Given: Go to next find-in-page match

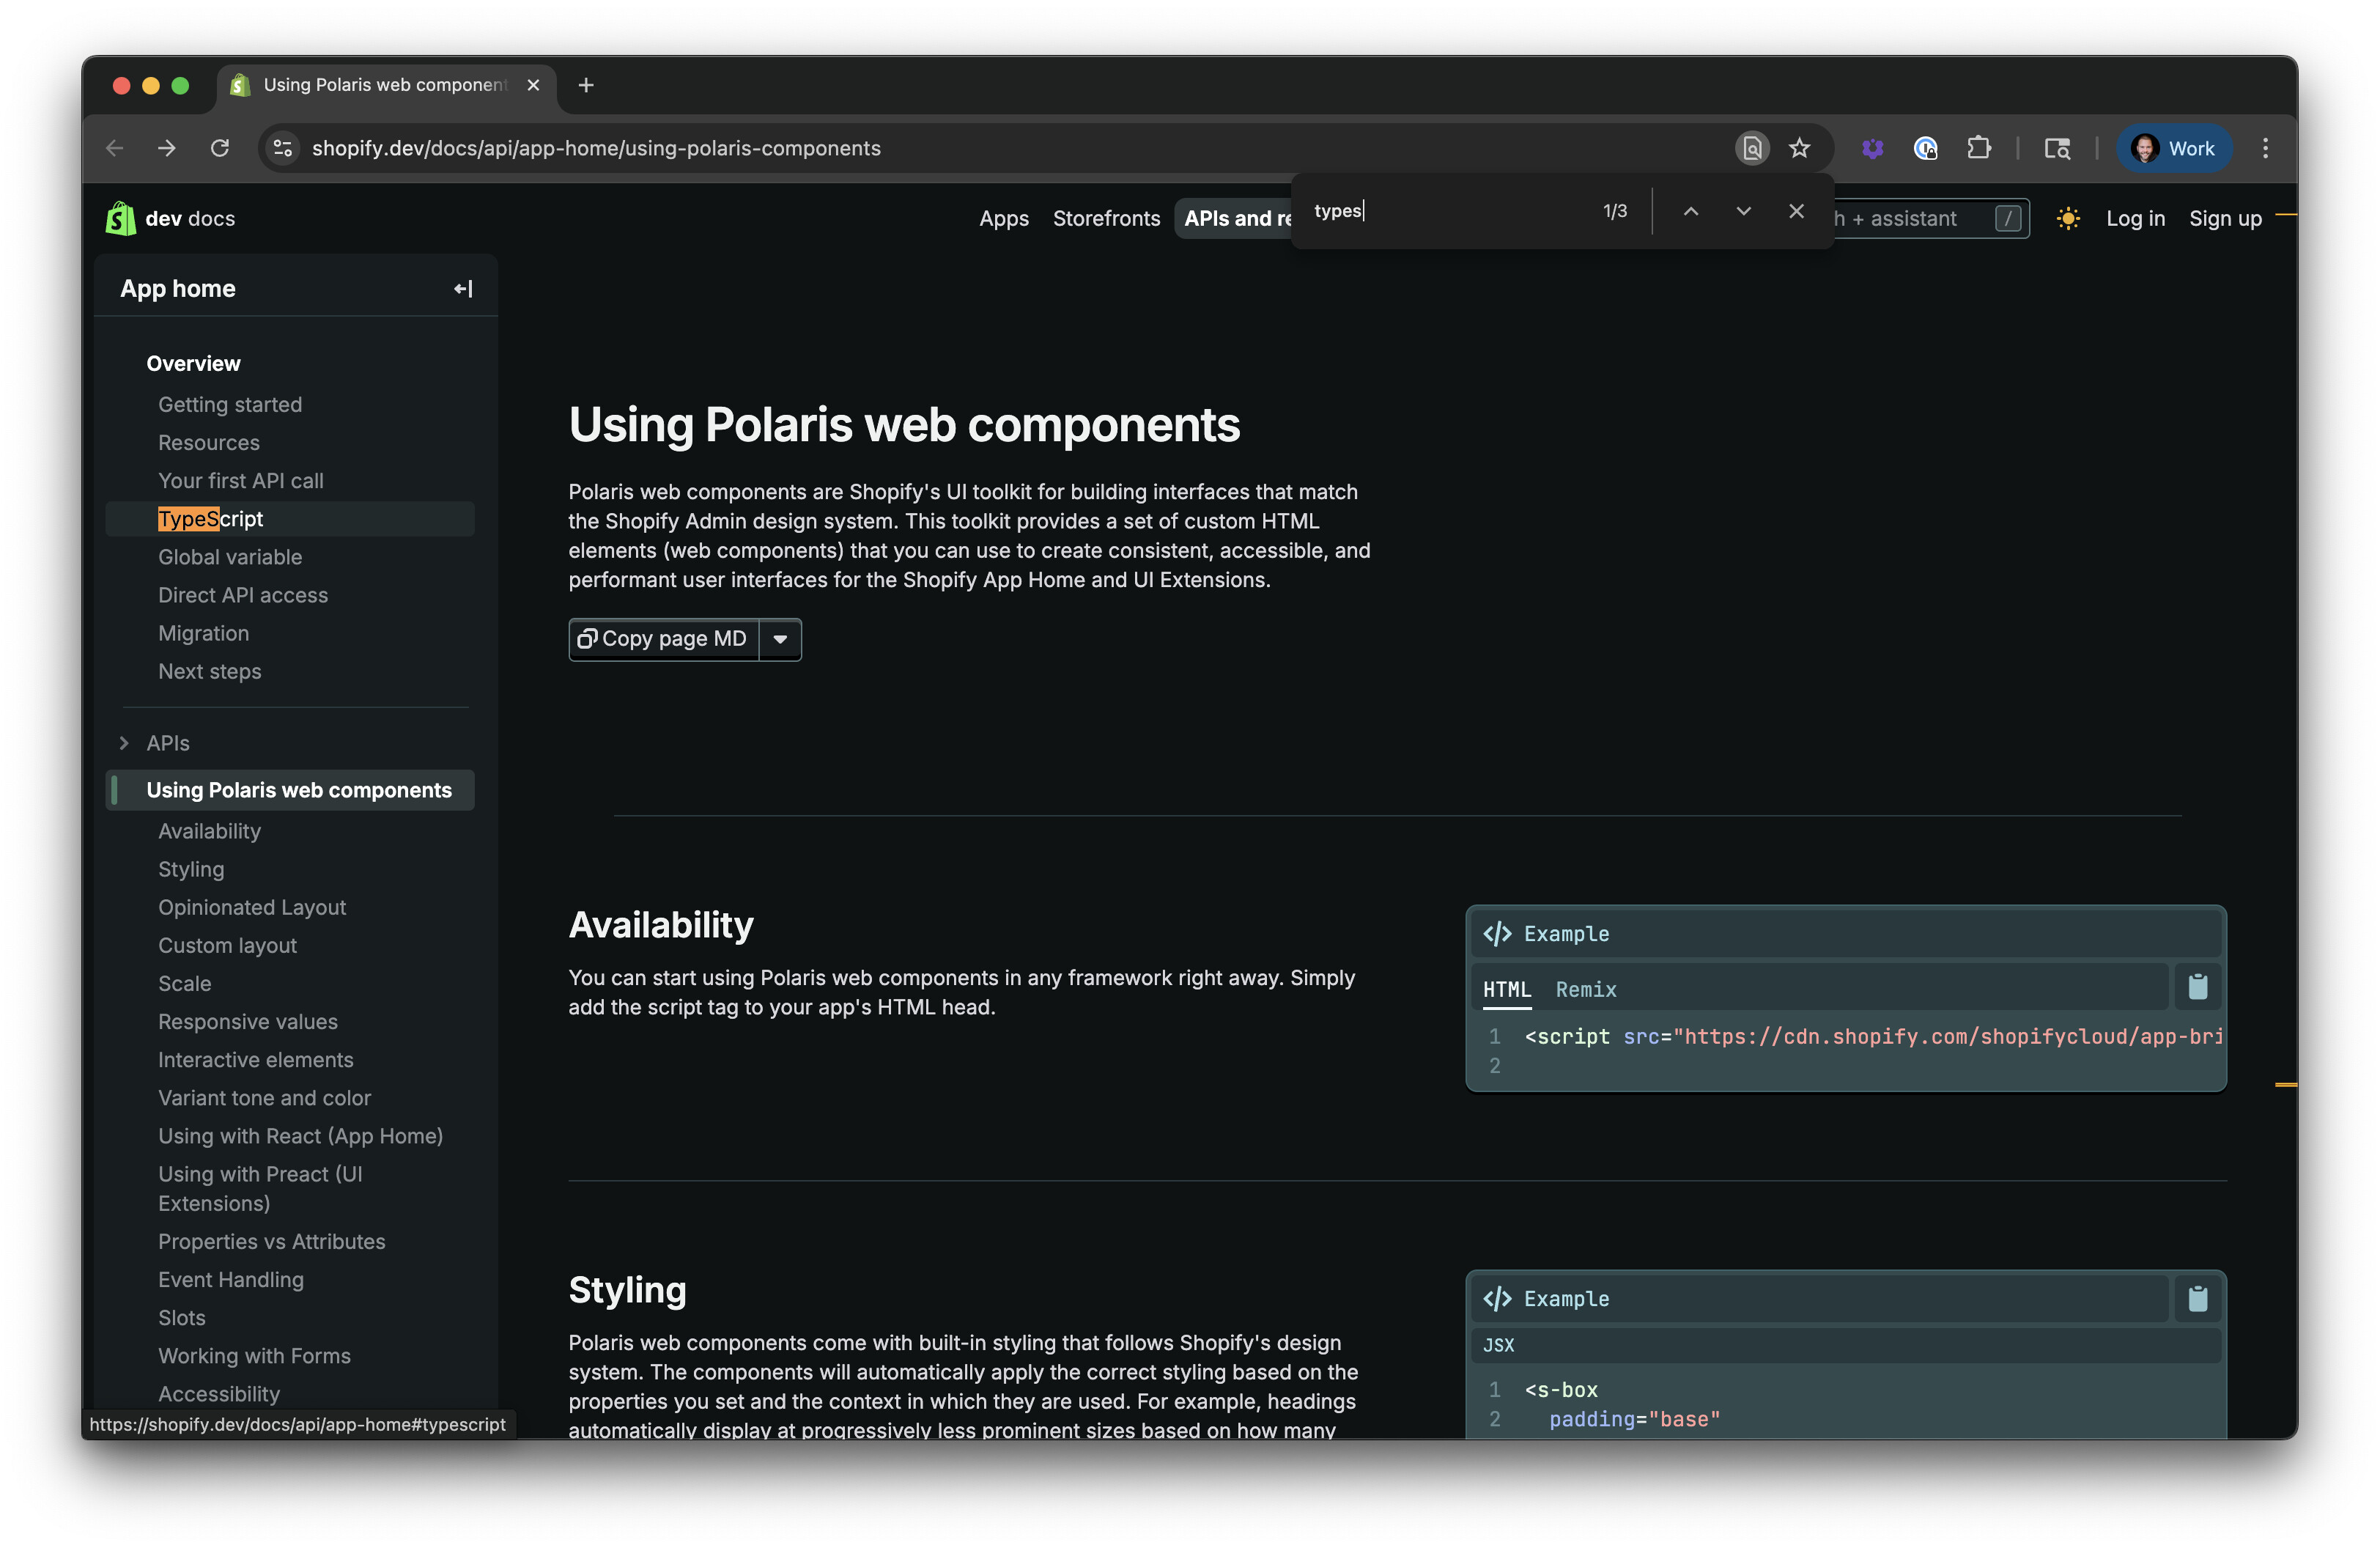Looking at the screenshot, I should click(x=1743, y=211).
